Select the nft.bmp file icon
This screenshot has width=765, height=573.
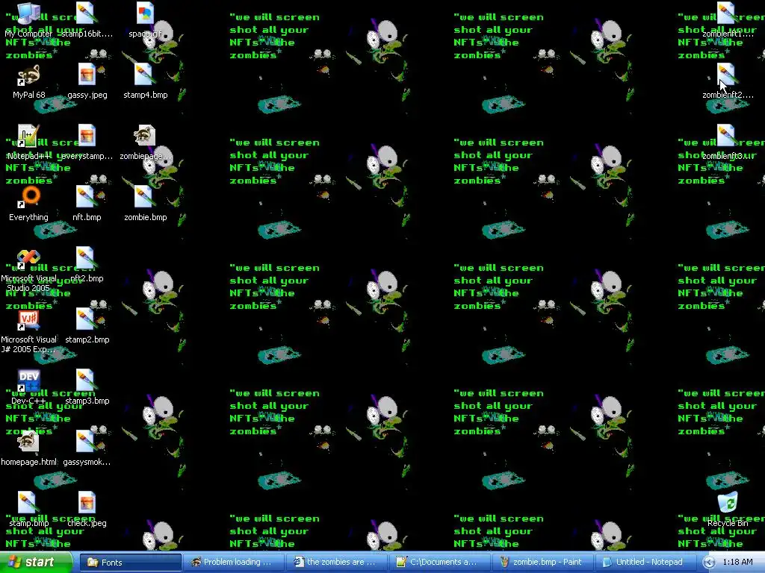coord(87,197)
